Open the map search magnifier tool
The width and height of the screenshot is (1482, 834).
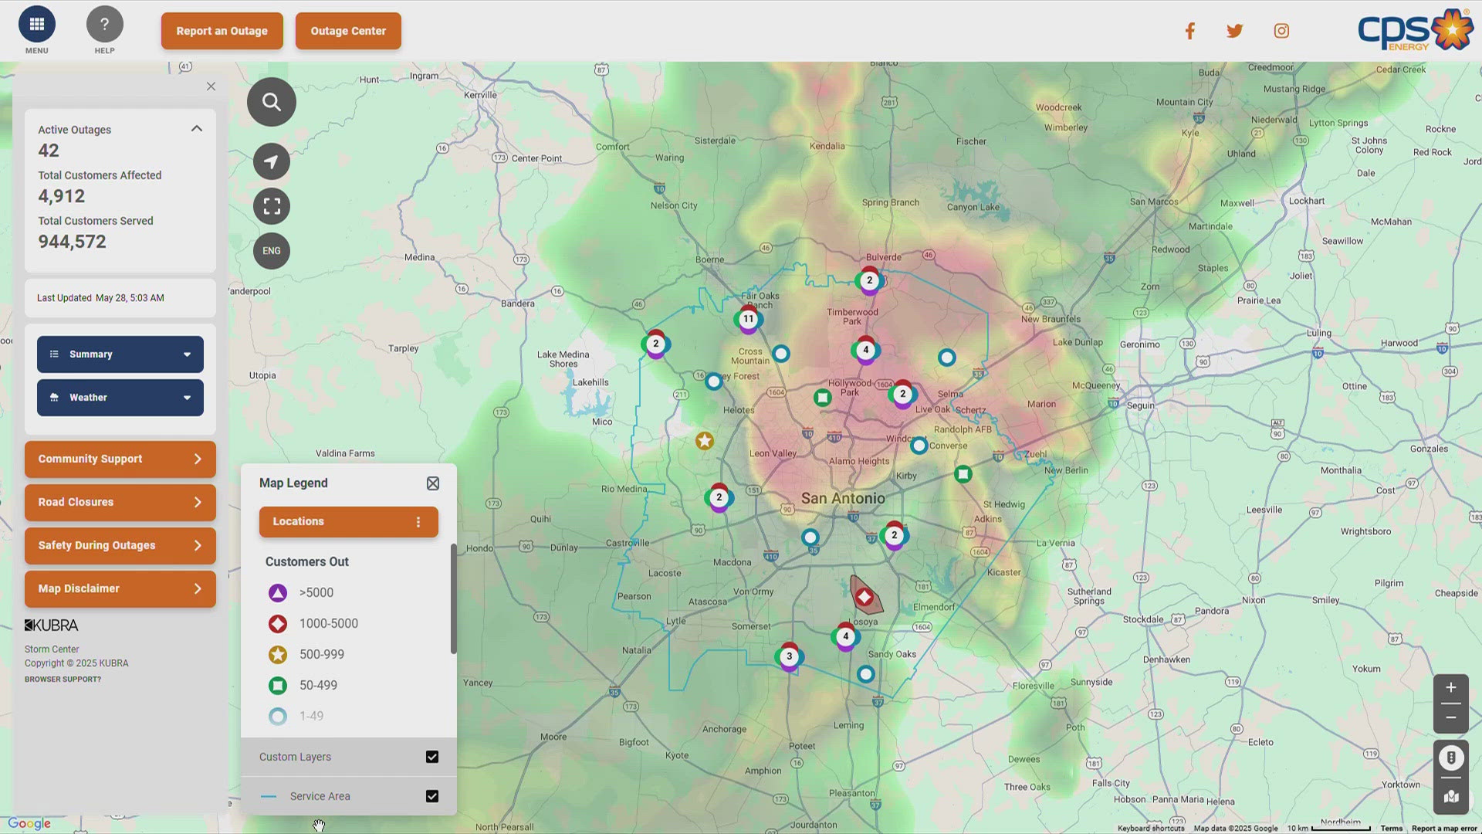(x=271, y=101)
